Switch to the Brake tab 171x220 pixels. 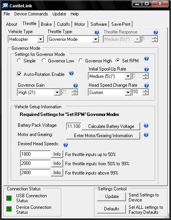46,24
